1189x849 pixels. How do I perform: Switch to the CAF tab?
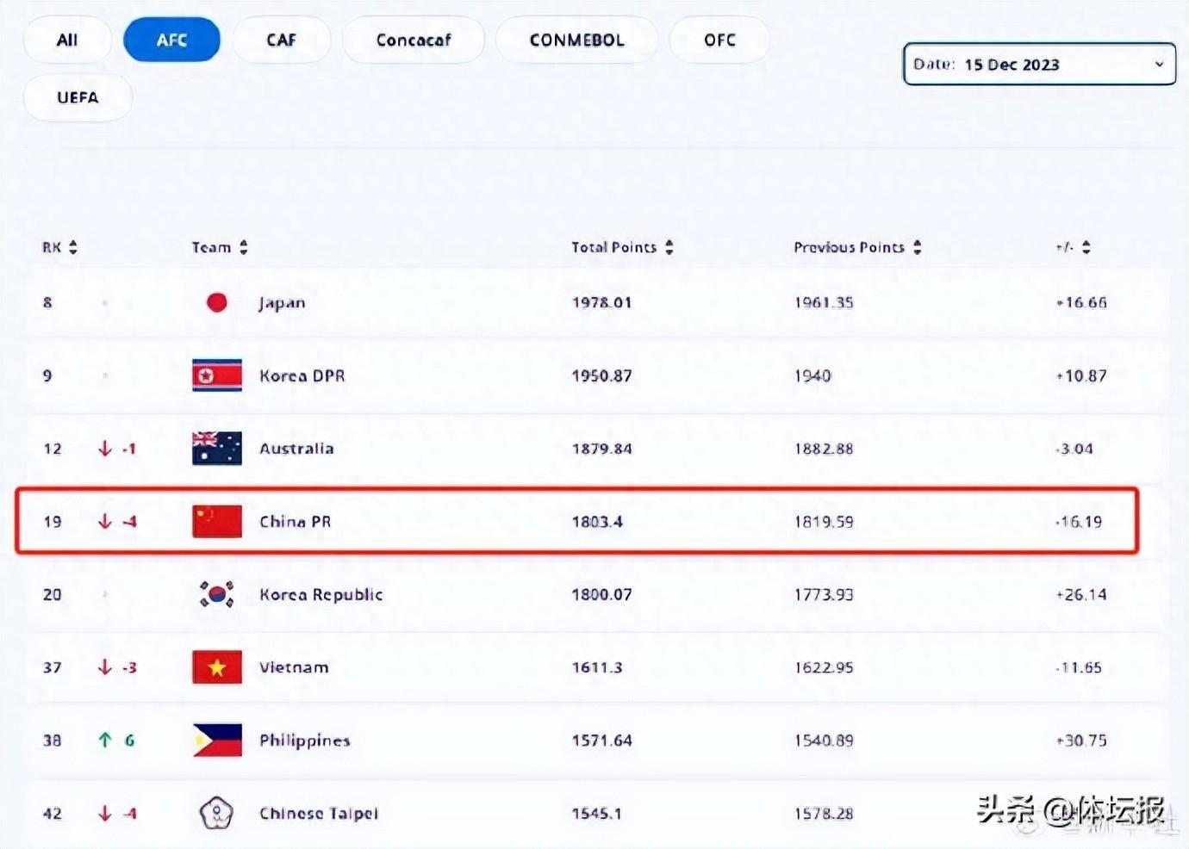281,40
